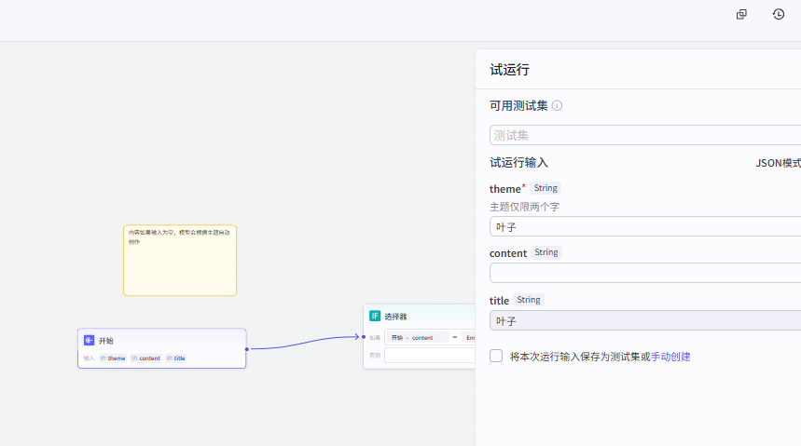Click the theme input field with 叶子
The image size is (801, 446).
tap(643, 226)
